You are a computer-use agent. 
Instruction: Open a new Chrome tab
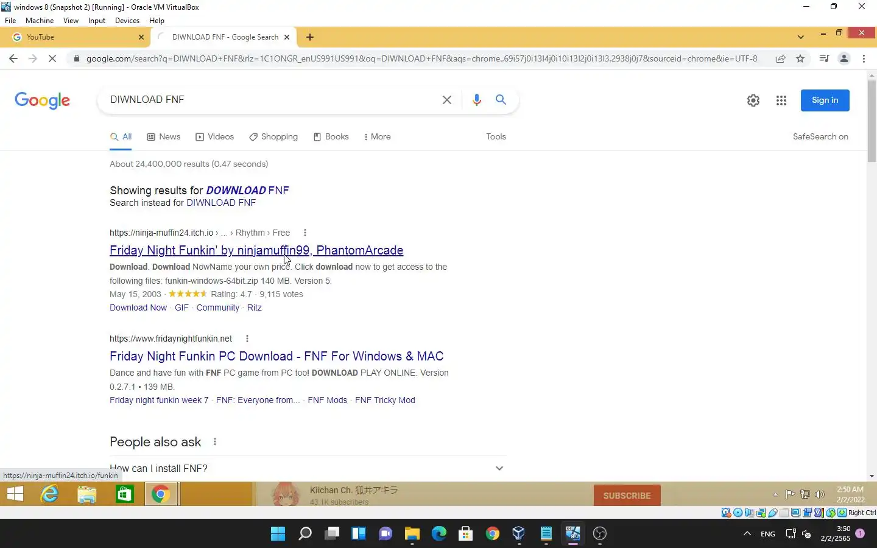(x=310, y=37)
